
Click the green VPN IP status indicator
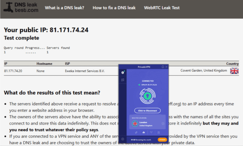pyautogui.click(x=139, y=85)
